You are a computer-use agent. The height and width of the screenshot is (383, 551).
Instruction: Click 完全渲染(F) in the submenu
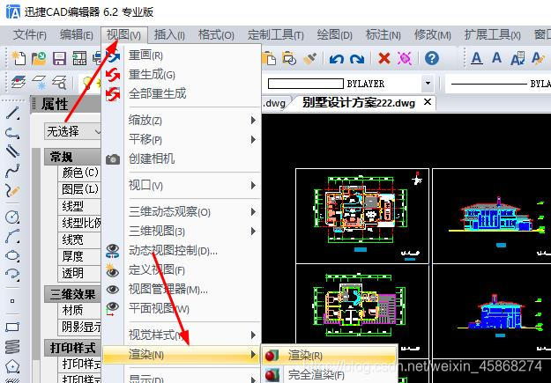[x=330, y=374]
